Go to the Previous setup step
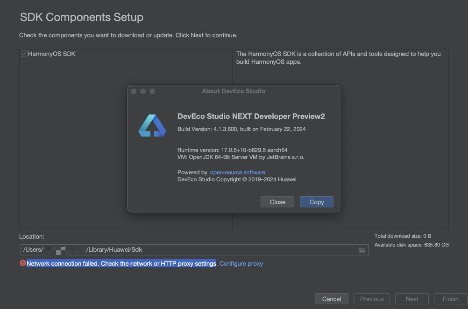This screenshot has width=468, height=309. point(372,299)
